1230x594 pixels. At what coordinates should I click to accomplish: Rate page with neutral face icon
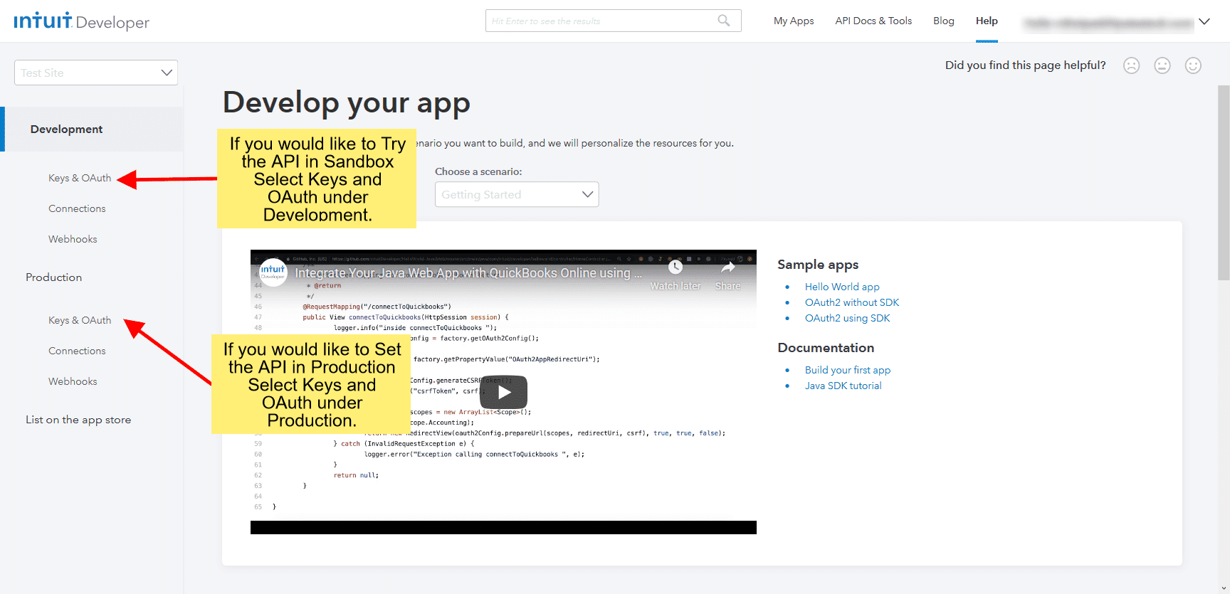[x=1162, y=65]
